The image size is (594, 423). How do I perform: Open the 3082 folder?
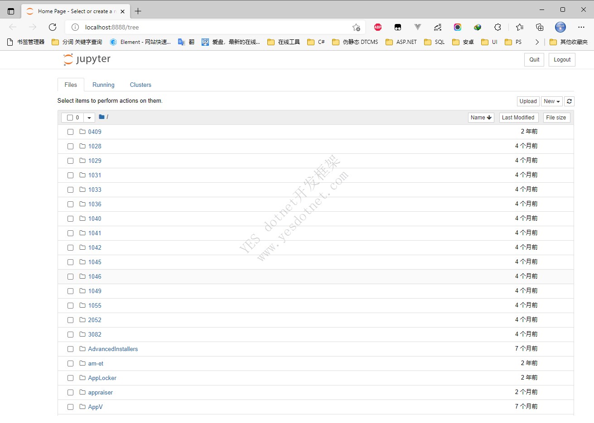click(x=95, y=334)
